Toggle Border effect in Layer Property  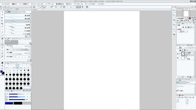click(183, 27)
